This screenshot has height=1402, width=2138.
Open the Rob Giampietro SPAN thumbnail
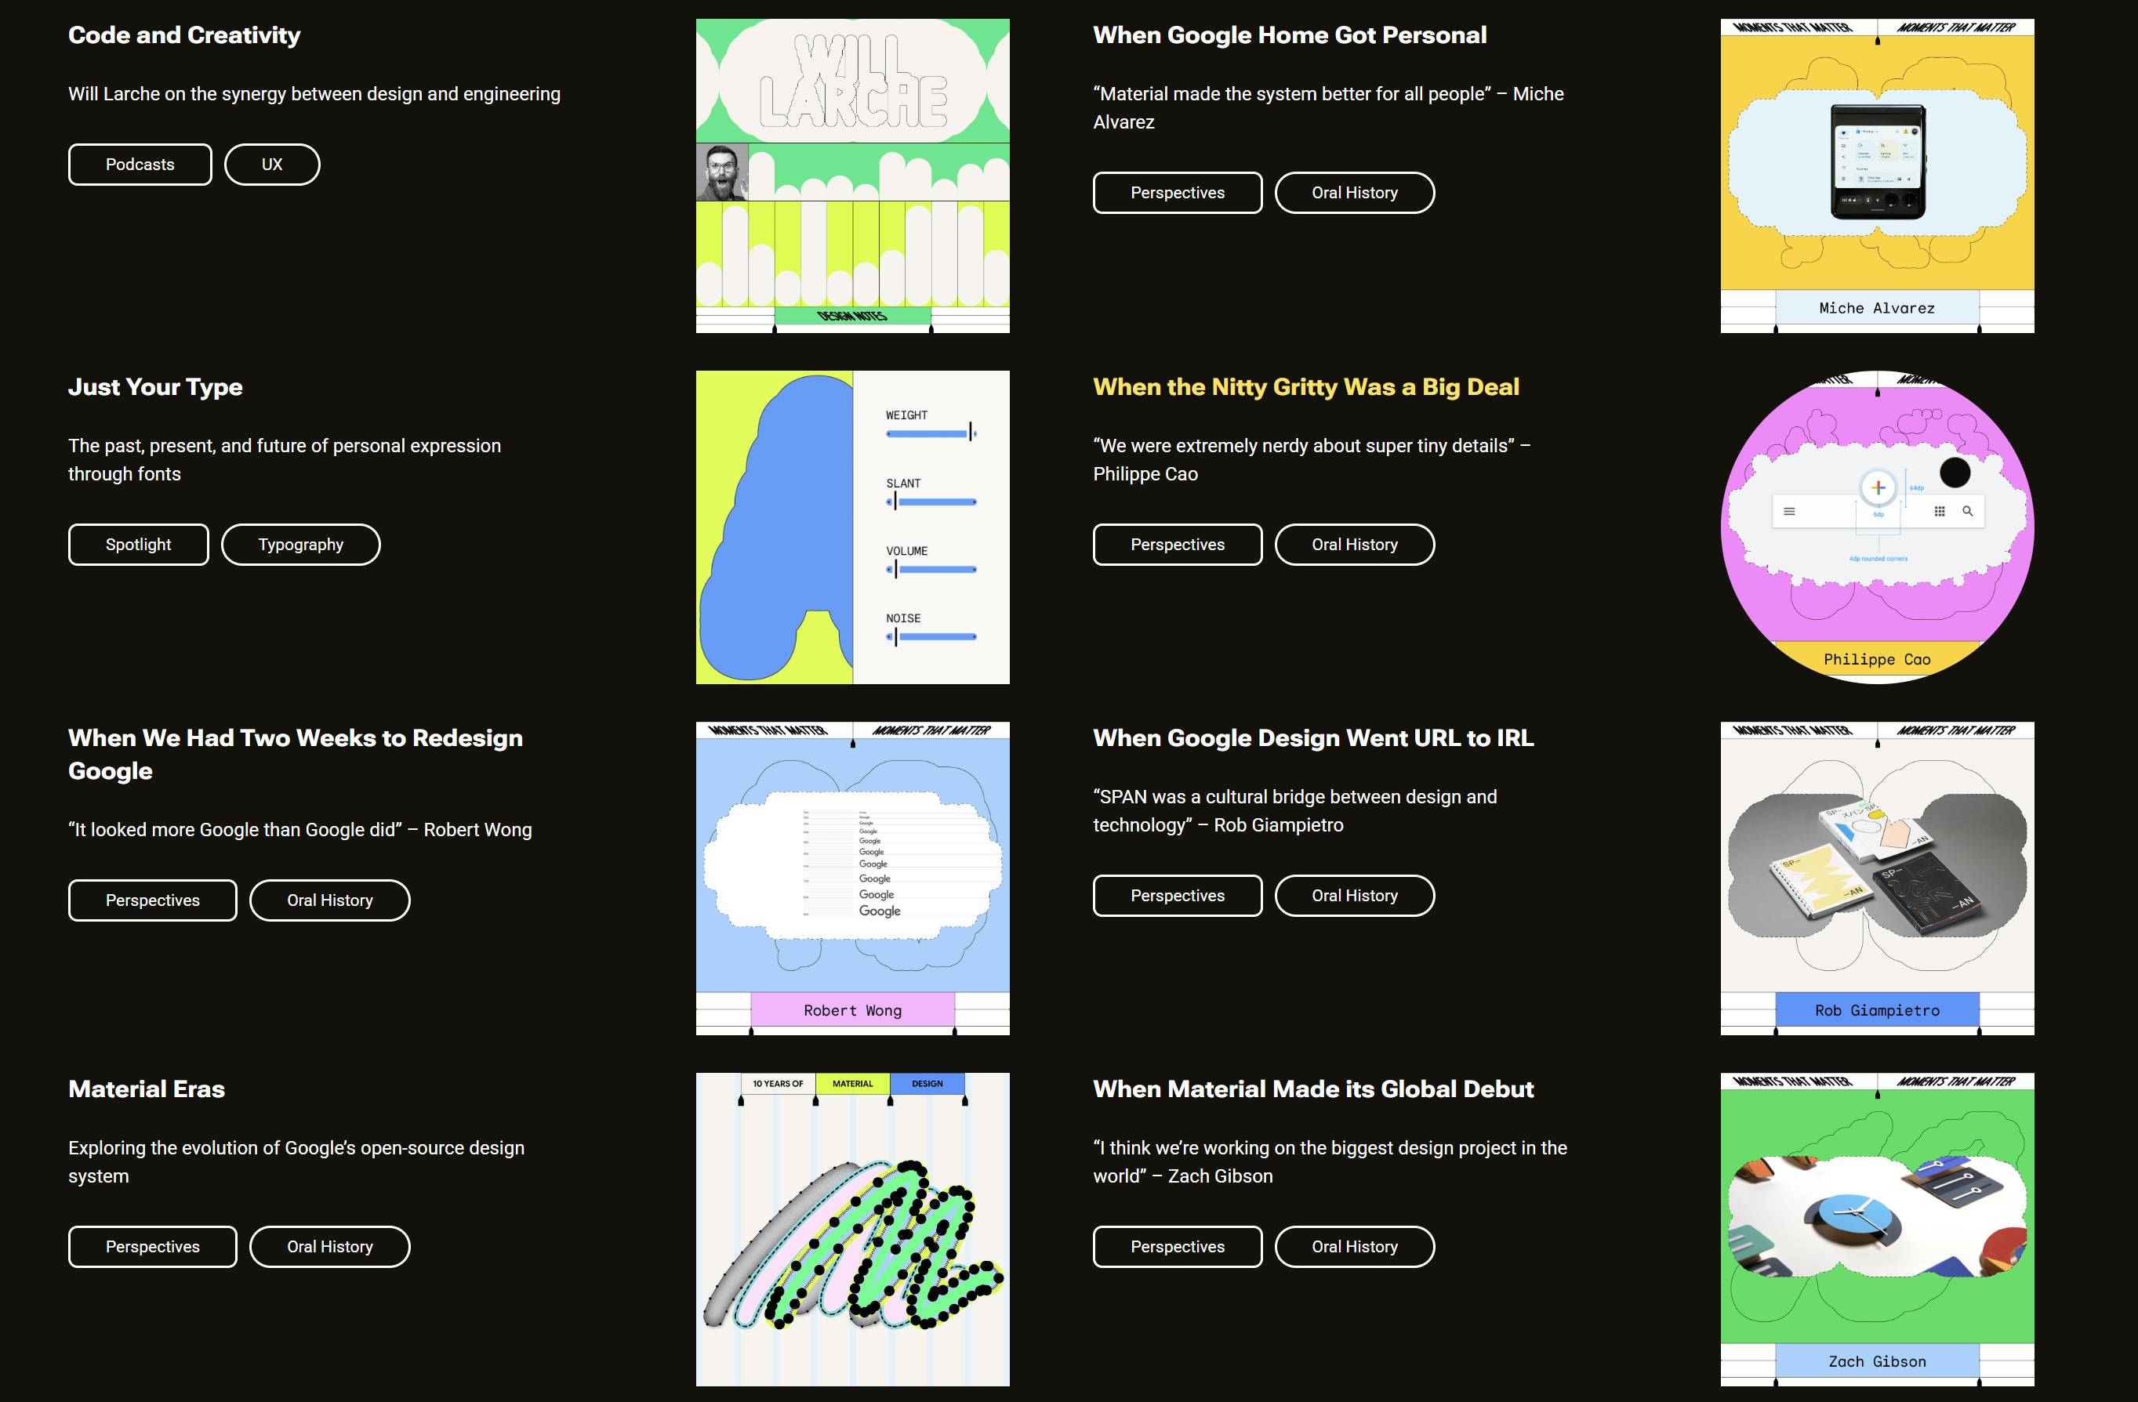click(1877, 878)
